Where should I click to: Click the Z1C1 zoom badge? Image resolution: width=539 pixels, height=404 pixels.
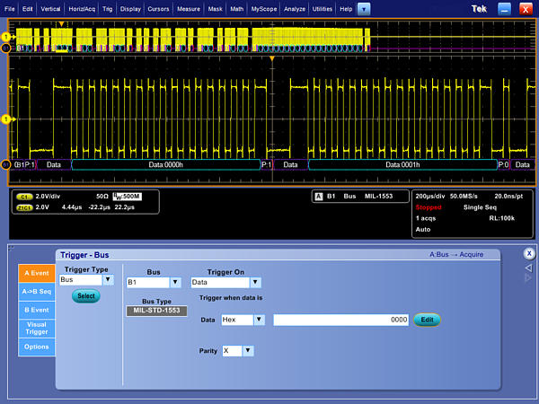[x=24, y=206]
